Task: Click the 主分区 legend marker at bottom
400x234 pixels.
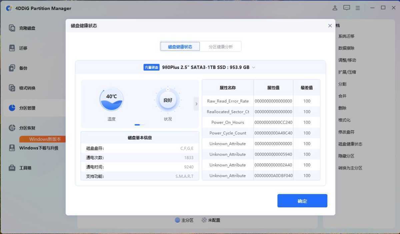Action: (x=177, y=220)
